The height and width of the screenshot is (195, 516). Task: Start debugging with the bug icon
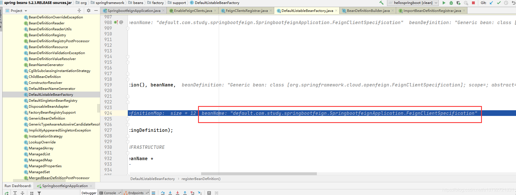(x=451, y=3)
